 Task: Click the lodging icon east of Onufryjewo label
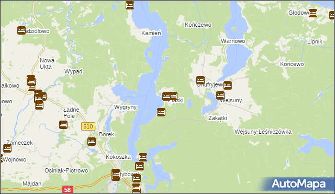click(x=228, y=85)
